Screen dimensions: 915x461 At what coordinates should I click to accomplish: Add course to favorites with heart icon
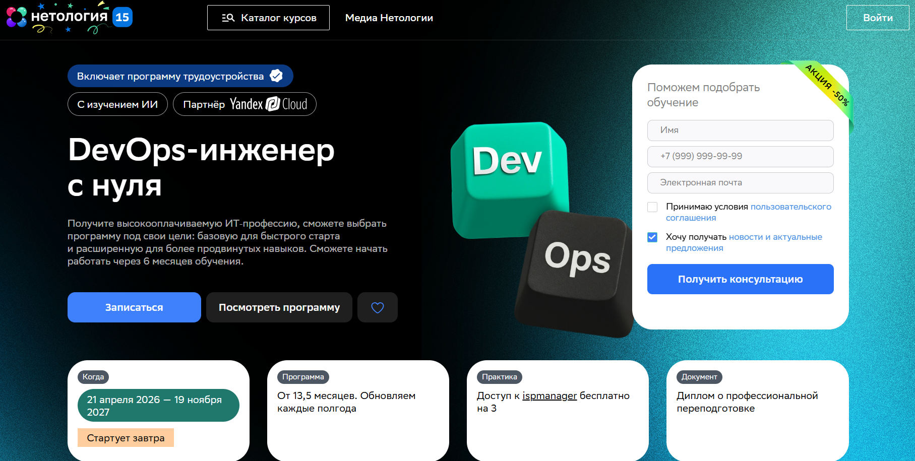coord(378,307)
